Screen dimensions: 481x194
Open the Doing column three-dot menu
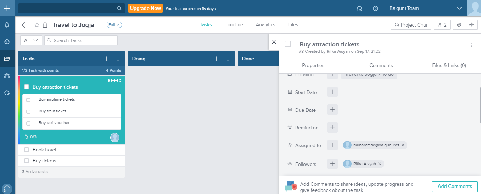click(228, 59)
